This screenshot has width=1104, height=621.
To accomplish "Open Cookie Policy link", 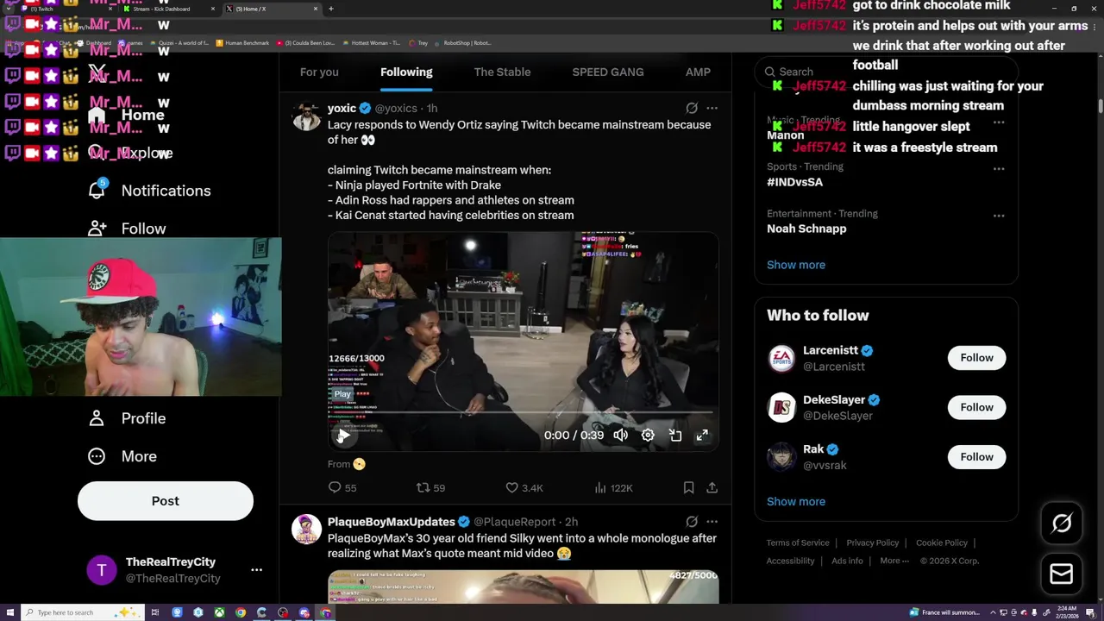I will tap(942, 543).
